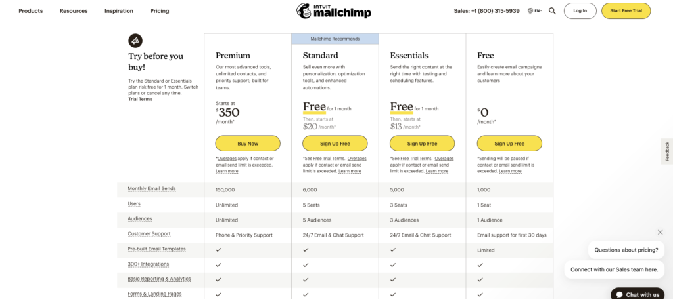
Task: Click the Start Free Trial button
Action: point(626,10)
